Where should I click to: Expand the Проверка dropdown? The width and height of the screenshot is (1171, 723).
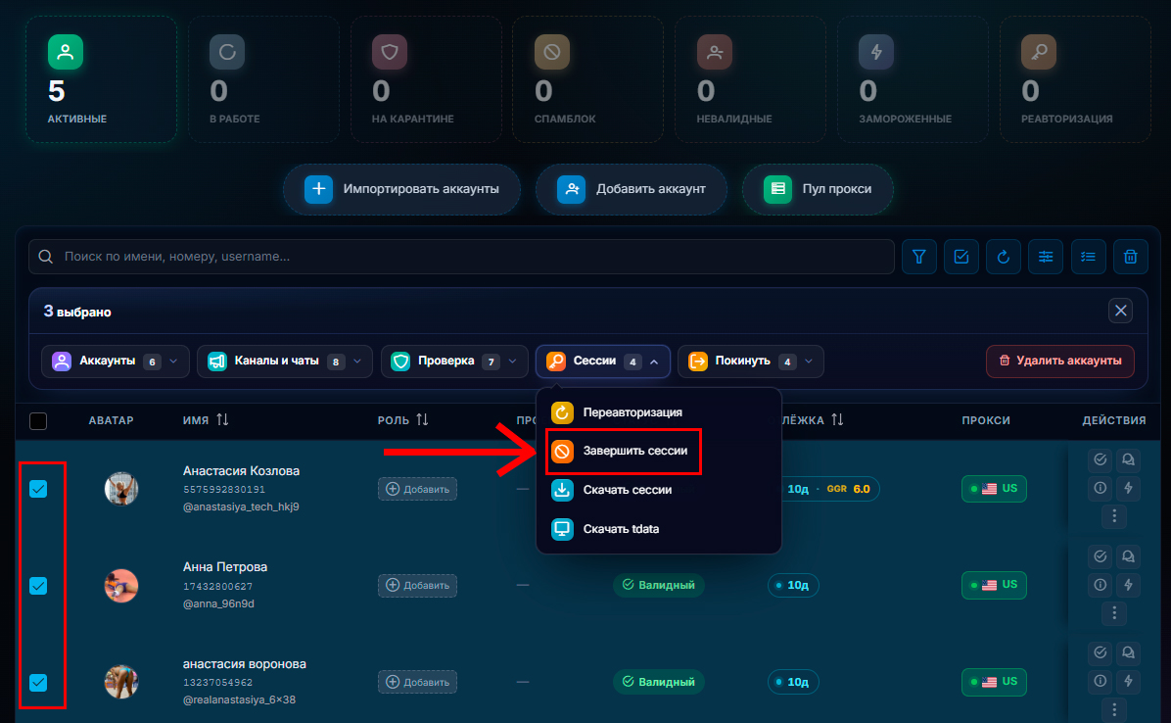click(454, 361)
